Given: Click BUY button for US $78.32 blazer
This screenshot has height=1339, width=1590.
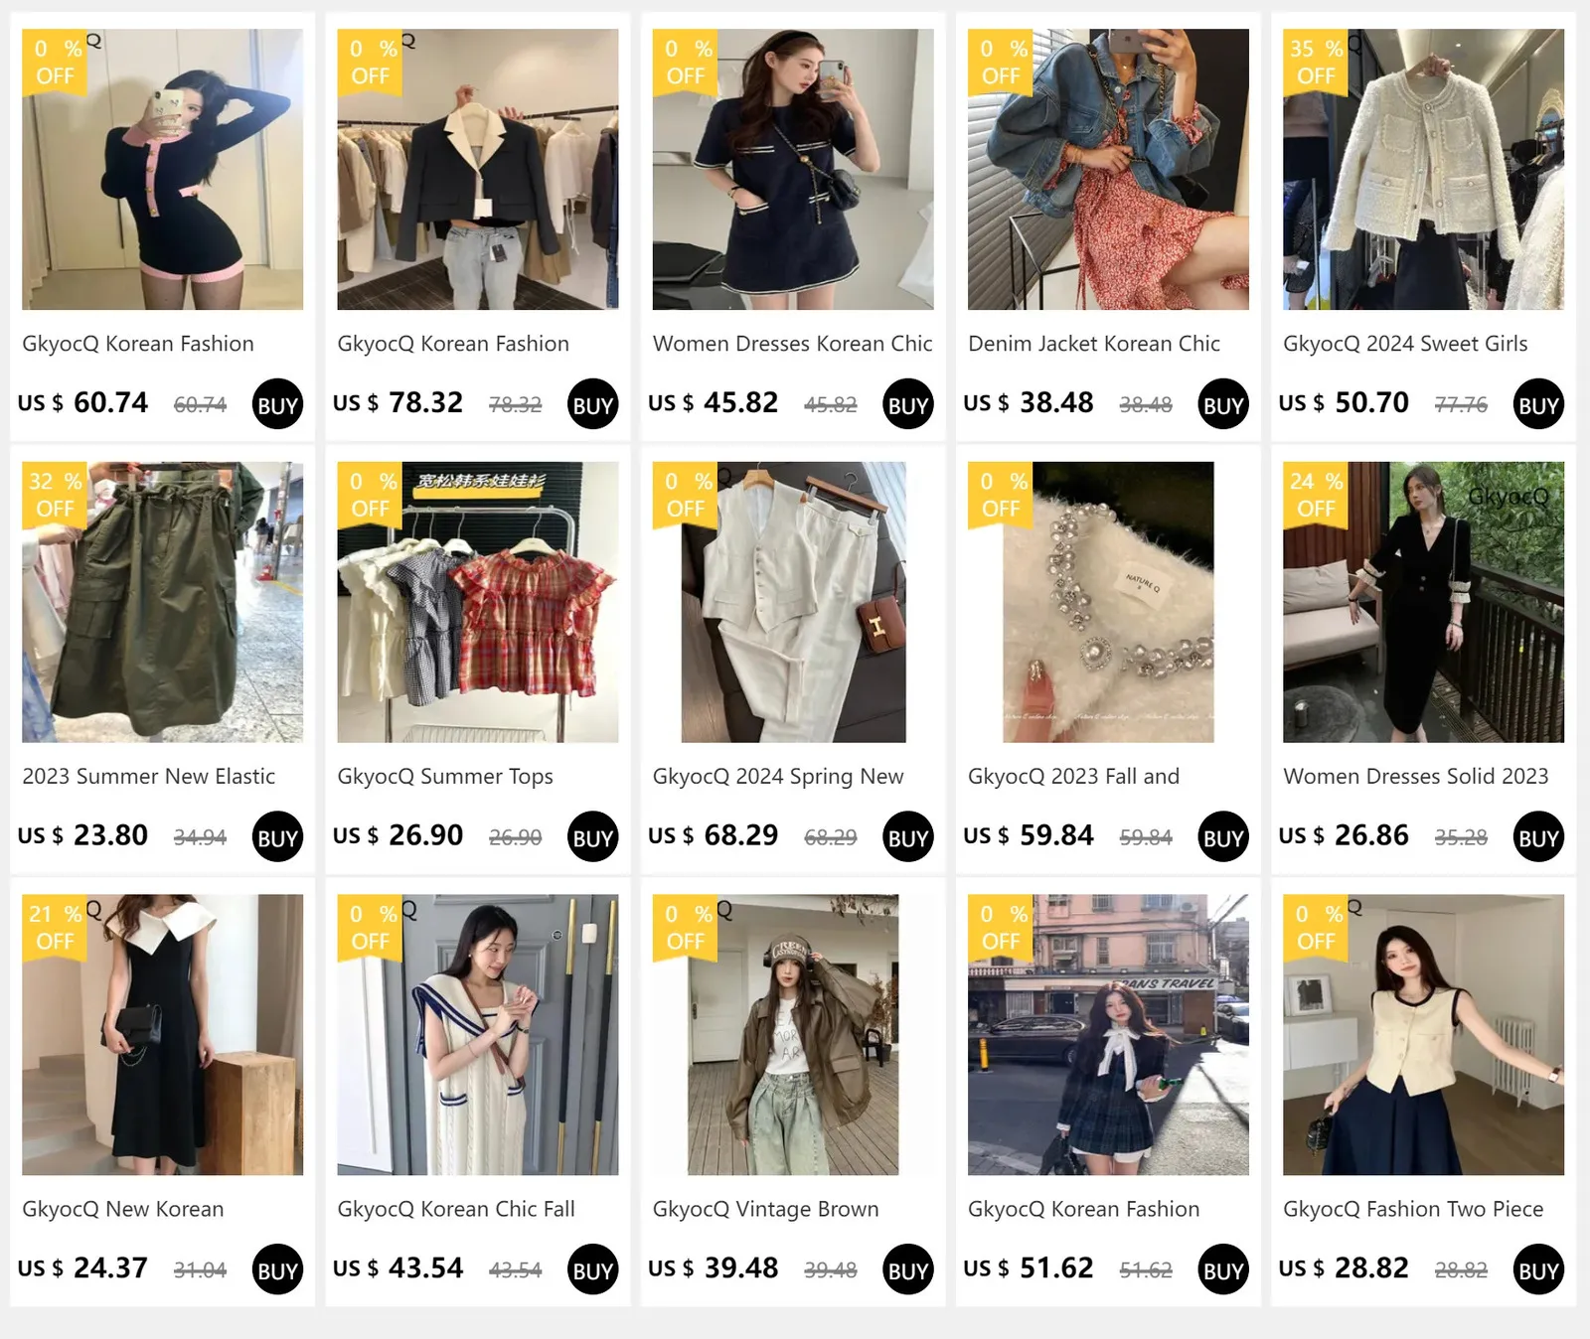Looking at the screenshot, I should coord(592,404).
